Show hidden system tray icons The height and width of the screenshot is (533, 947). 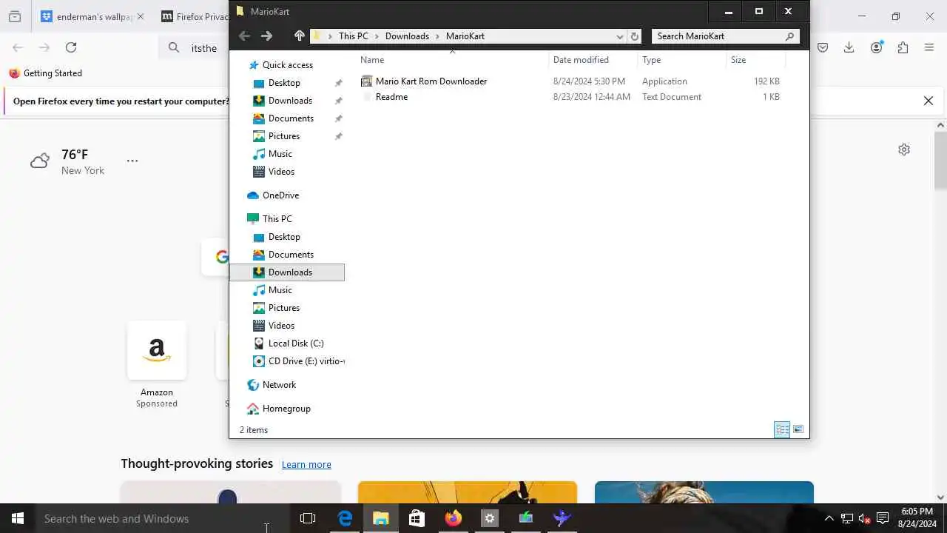pyautogui.click(x=829, y=518)
